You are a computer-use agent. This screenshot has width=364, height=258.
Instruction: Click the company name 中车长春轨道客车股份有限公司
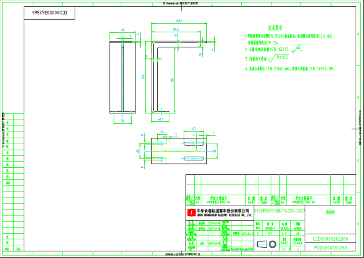click(223, 211)
